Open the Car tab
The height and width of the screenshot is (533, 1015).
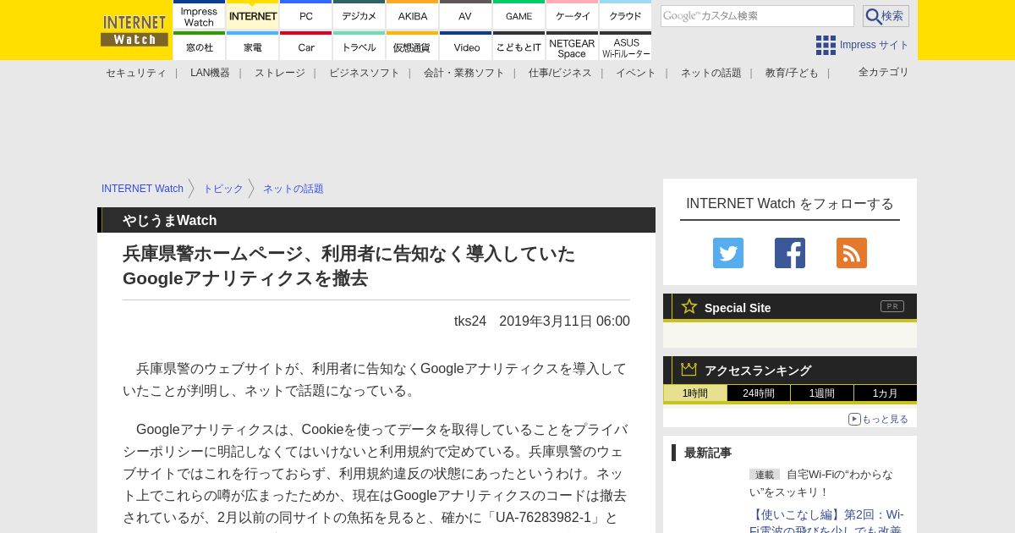pyautogui.click(x=305, y=47)
